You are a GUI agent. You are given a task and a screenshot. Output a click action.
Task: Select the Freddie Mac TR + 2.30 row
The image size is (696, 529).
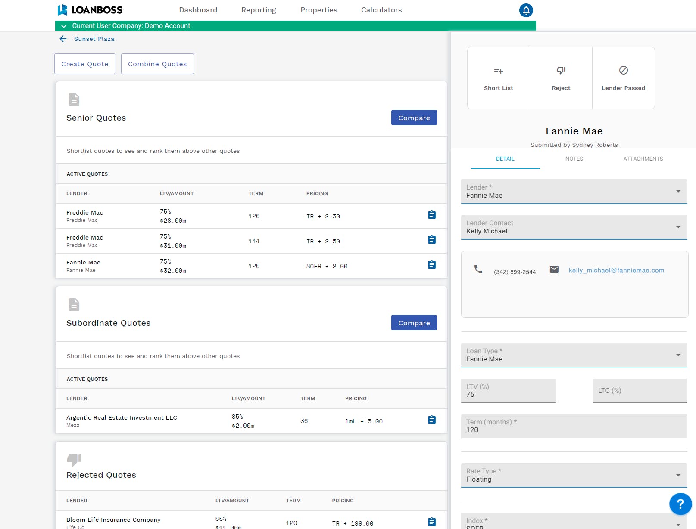252,216
